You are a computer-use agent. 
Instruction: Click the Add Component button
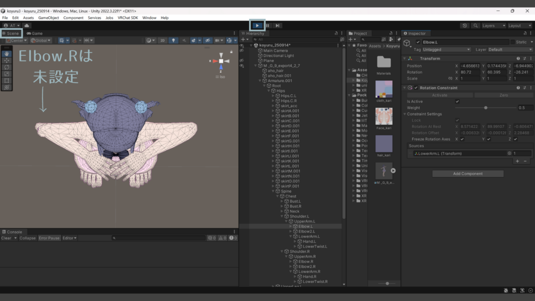pos(468,173)
